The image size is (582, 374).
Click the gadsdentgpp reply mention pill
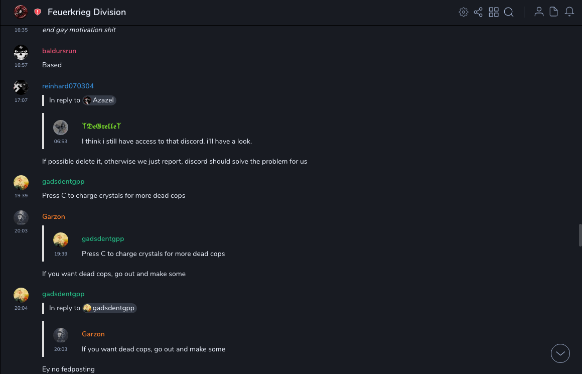(109, 308)
